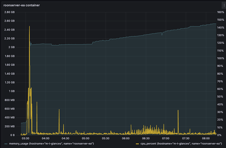
Task: Click the 04:30 time axis label
Action: (x=66, y=139)
